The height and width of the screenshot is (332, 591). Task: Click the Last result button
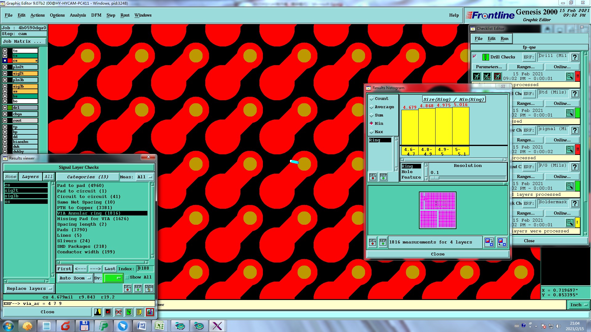tap(110, 269)
